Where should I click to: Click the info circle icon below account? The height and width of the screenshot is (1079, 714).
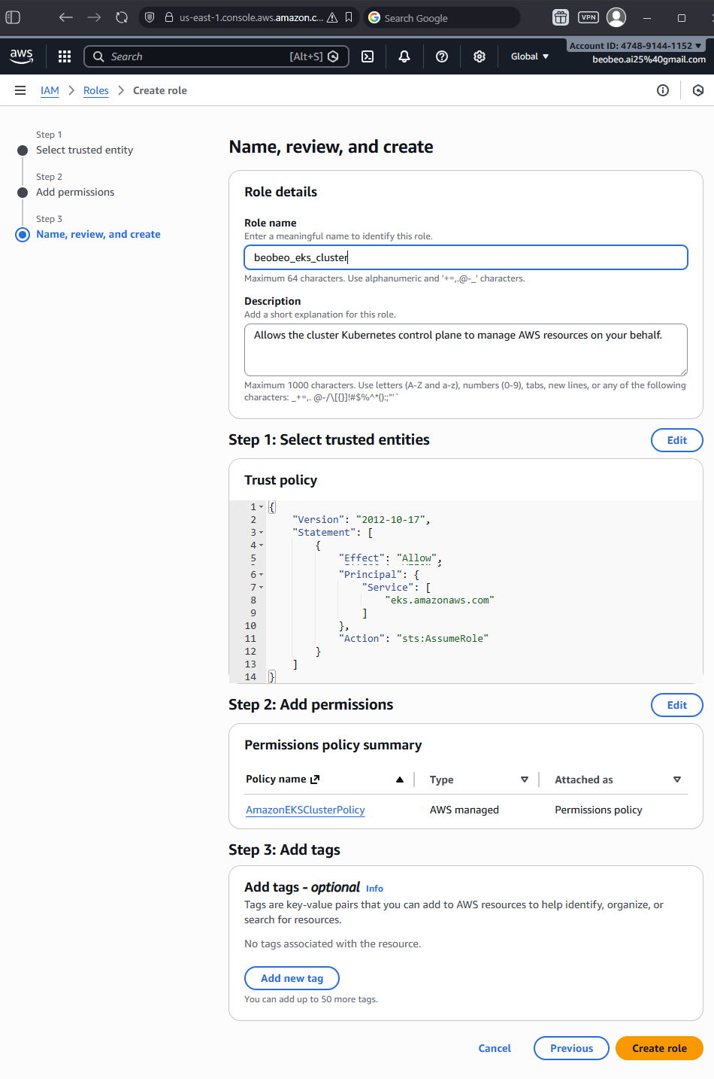(663, 90)
